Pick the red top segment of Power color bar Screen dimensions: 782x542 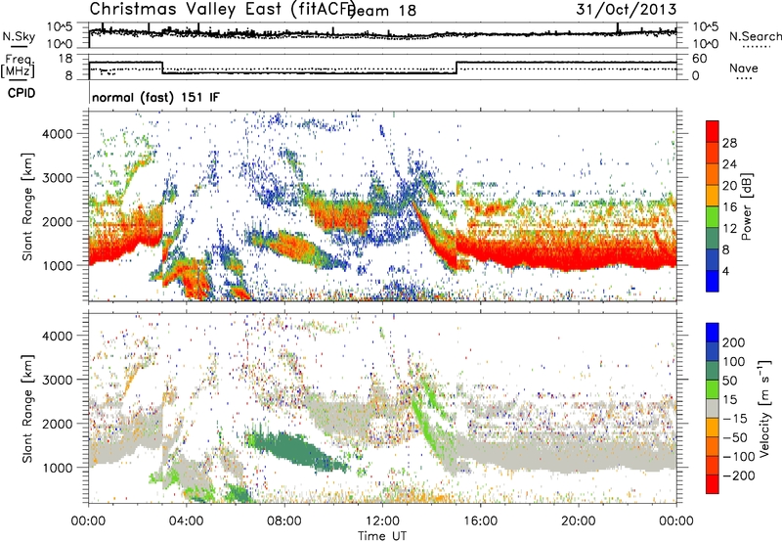pos(713,131)
